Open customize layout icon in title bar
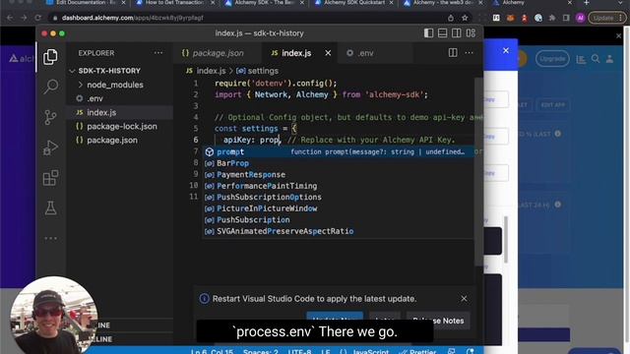This screenshot has height=354, width=630. (x=471, y=33)
